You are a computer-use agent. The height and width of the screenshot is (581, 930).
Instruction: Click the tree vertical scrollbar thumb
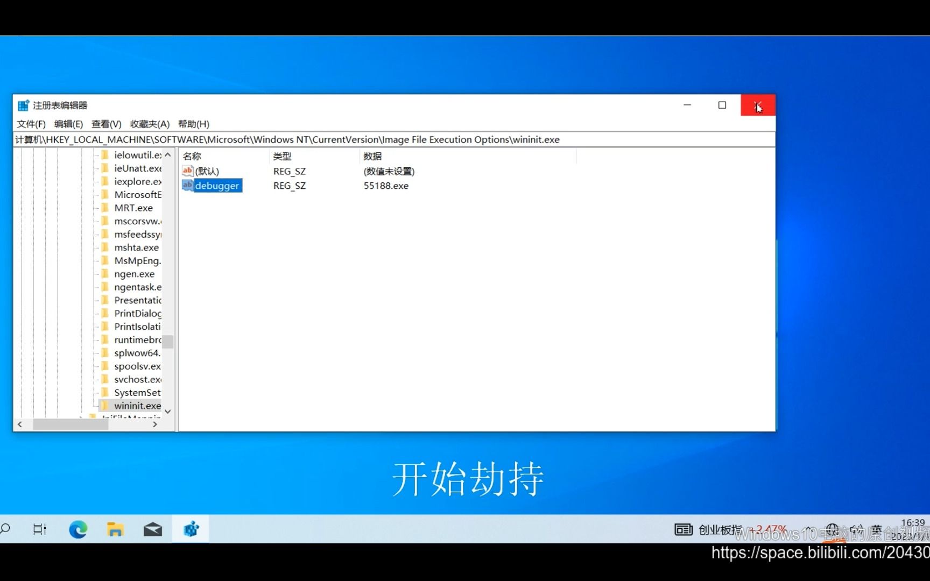pos(168,342)
